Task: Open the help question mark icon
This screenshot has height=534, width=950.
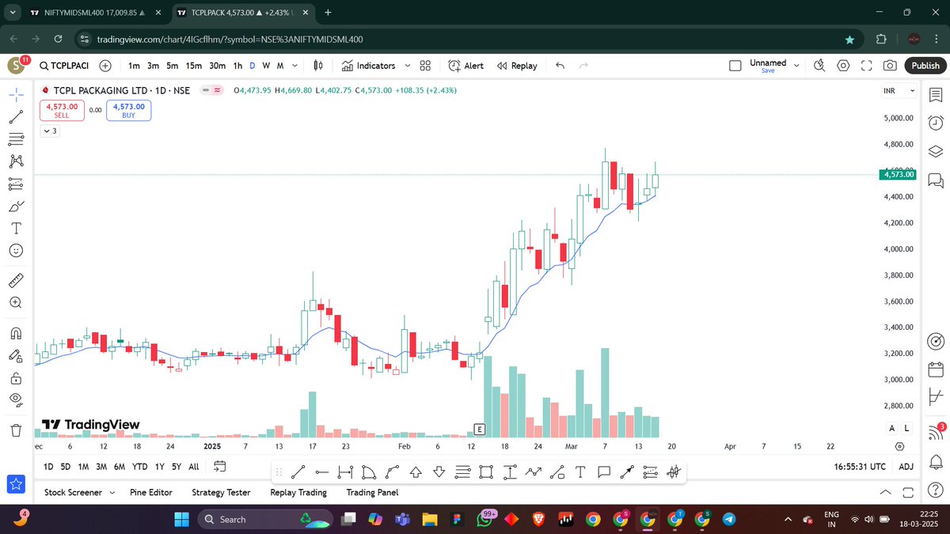Action: coord(935,492)
